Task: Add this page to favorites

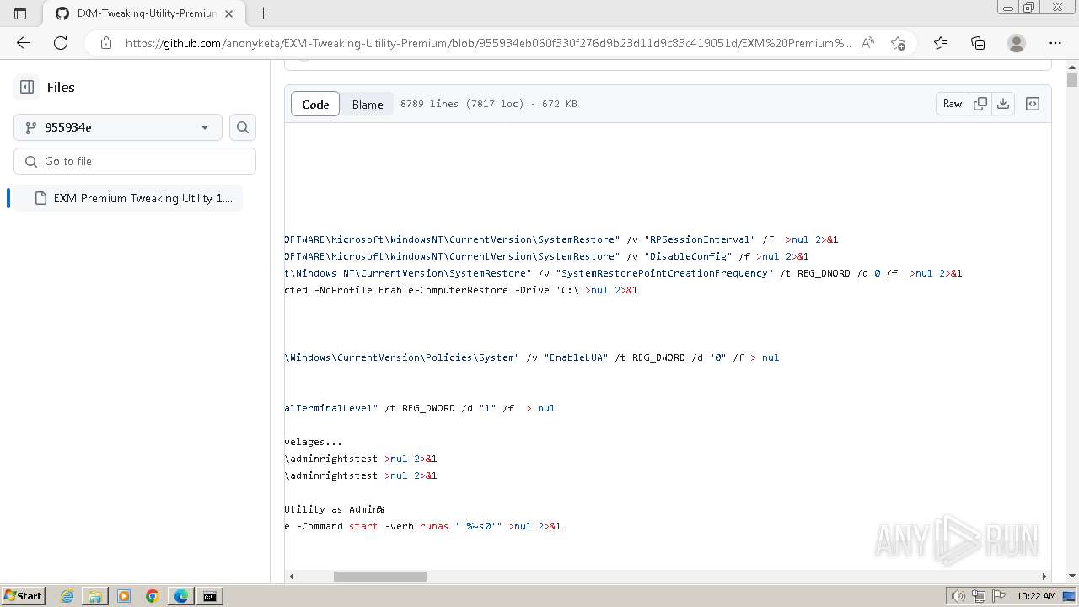Action: pos(898,43)
